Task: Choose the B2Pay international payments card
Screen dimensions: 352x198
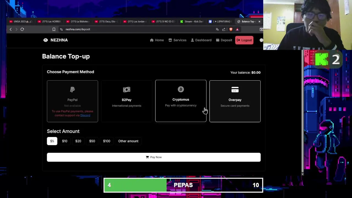Action: (127, 101)
